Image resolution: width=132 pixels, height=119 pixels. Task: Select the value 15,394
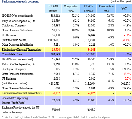56,59
